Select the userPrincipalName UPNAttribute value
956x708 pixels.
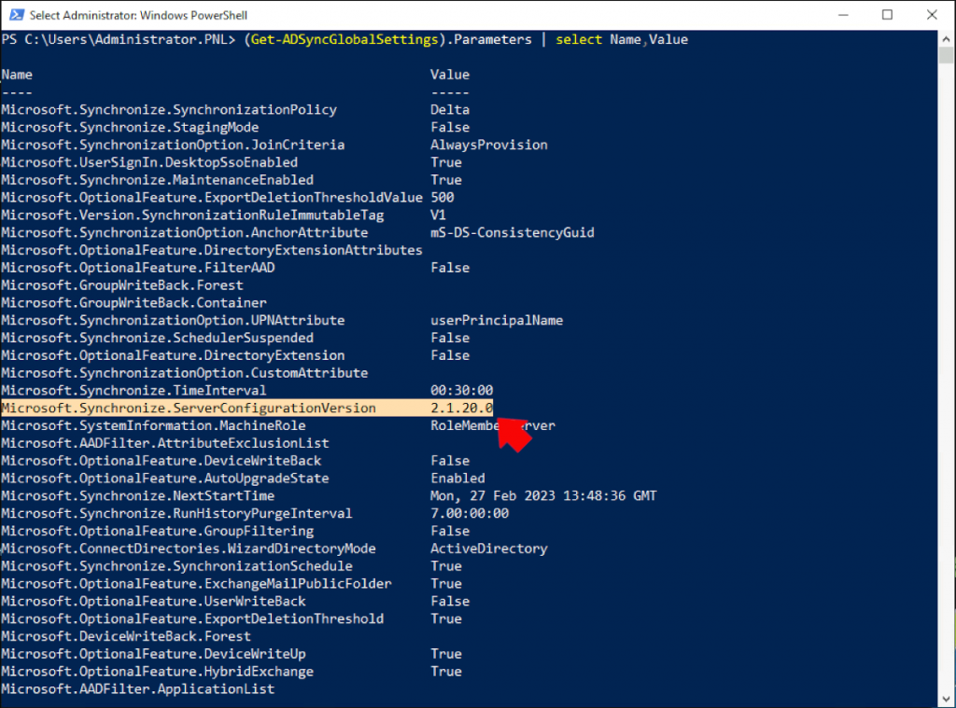coord(496,320)
